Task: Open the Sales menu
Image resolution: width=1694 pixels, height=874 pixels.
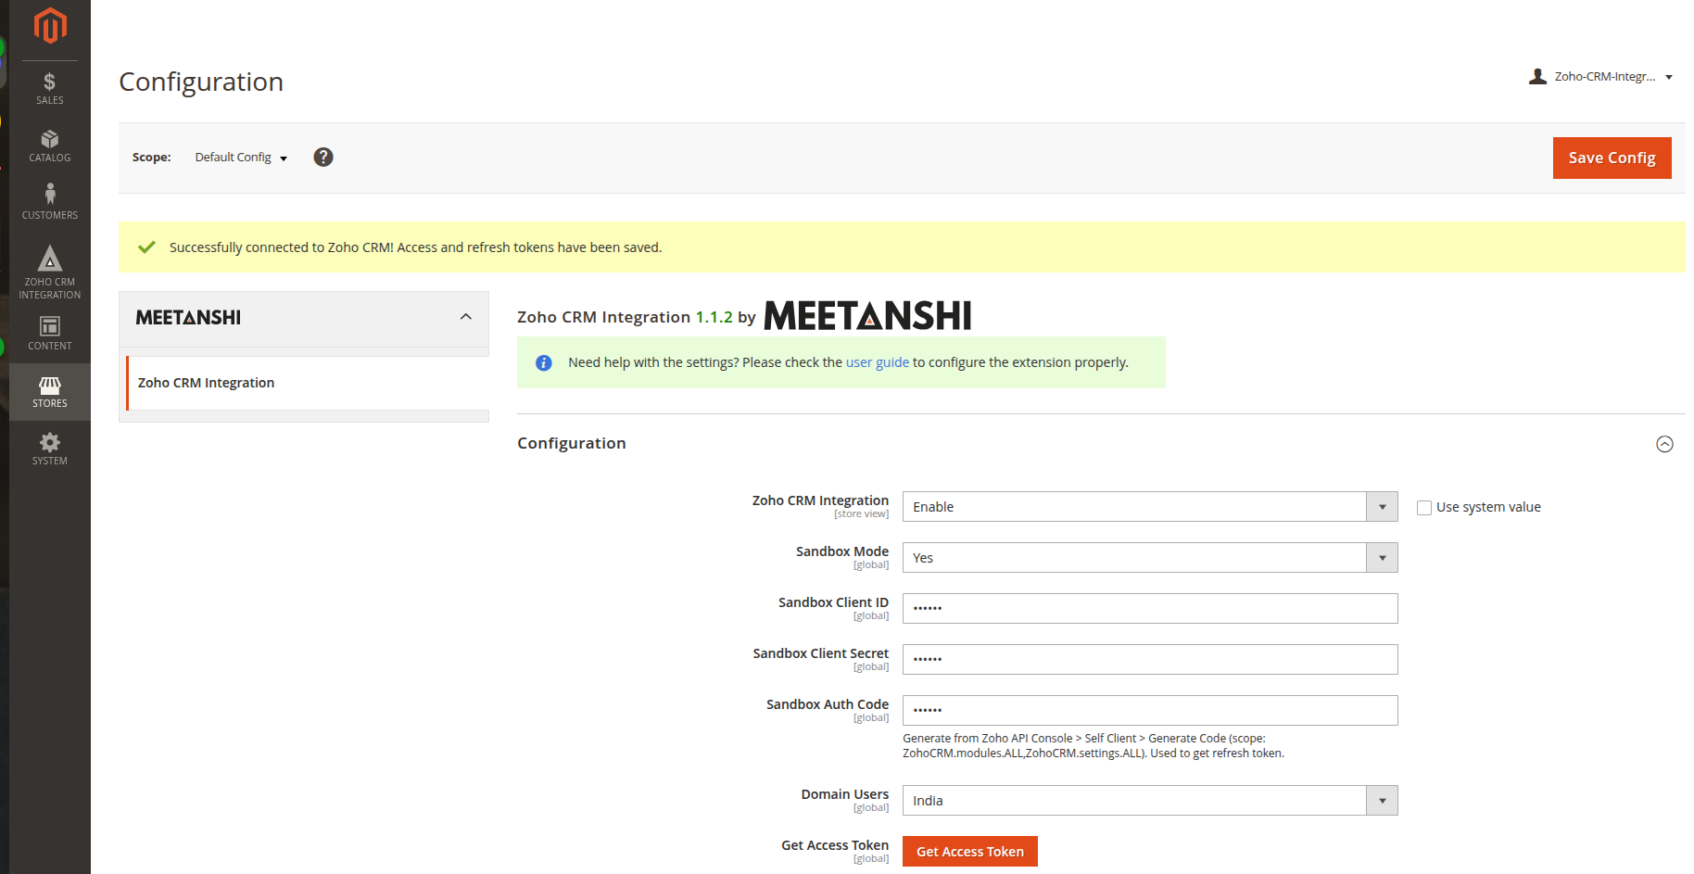Action: point(50,89)
